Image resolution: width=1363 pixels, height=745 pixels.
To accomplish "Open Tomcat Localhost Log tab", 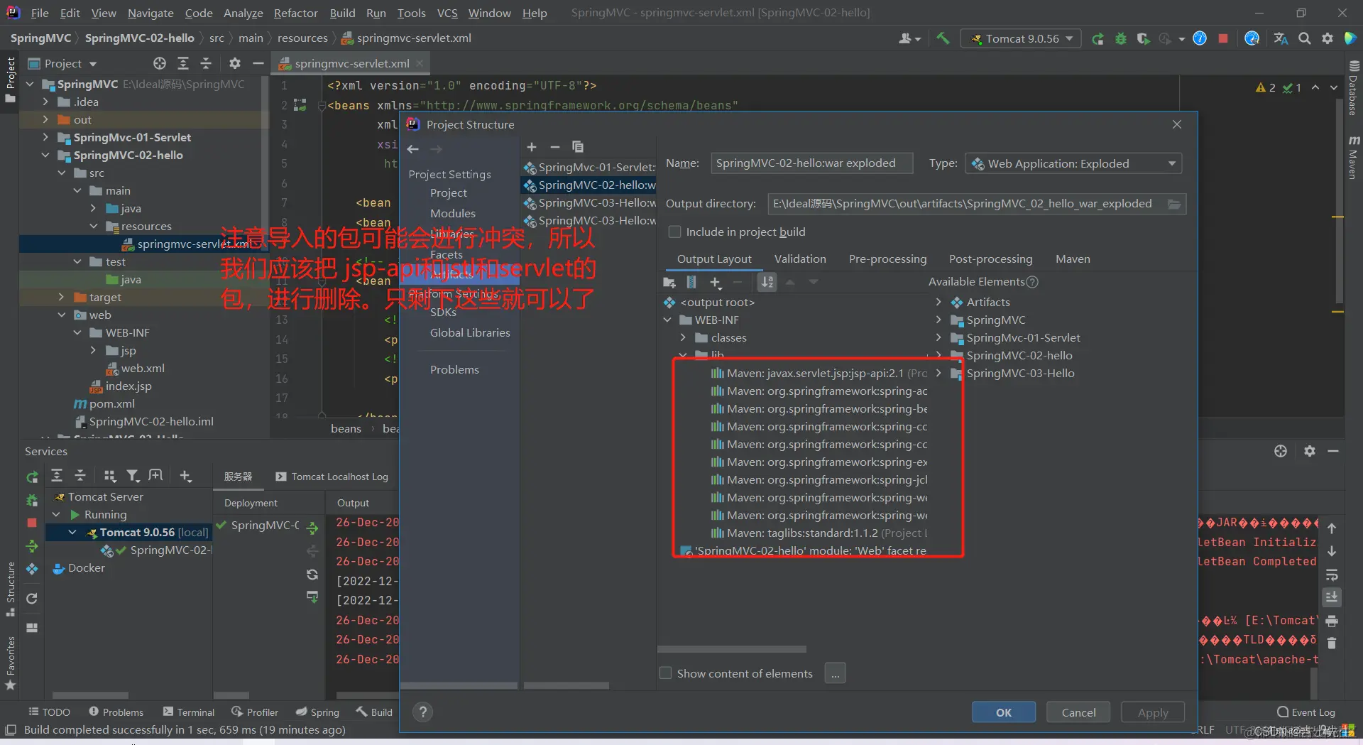I will pos(332,477).
